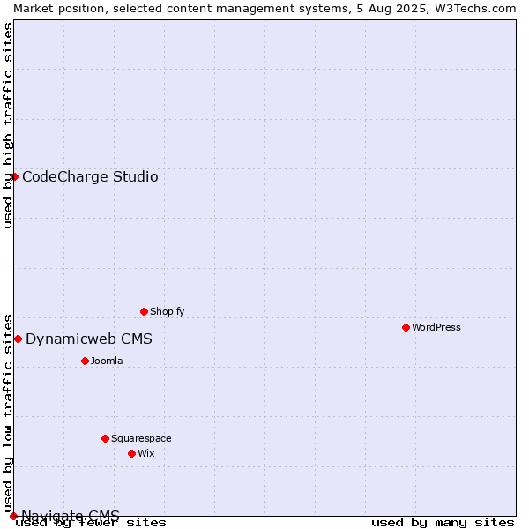This screenshot has height=529, width=529.
Task: Select the 'CodeCharge Studio' label text
Action: tap(90, 177)
